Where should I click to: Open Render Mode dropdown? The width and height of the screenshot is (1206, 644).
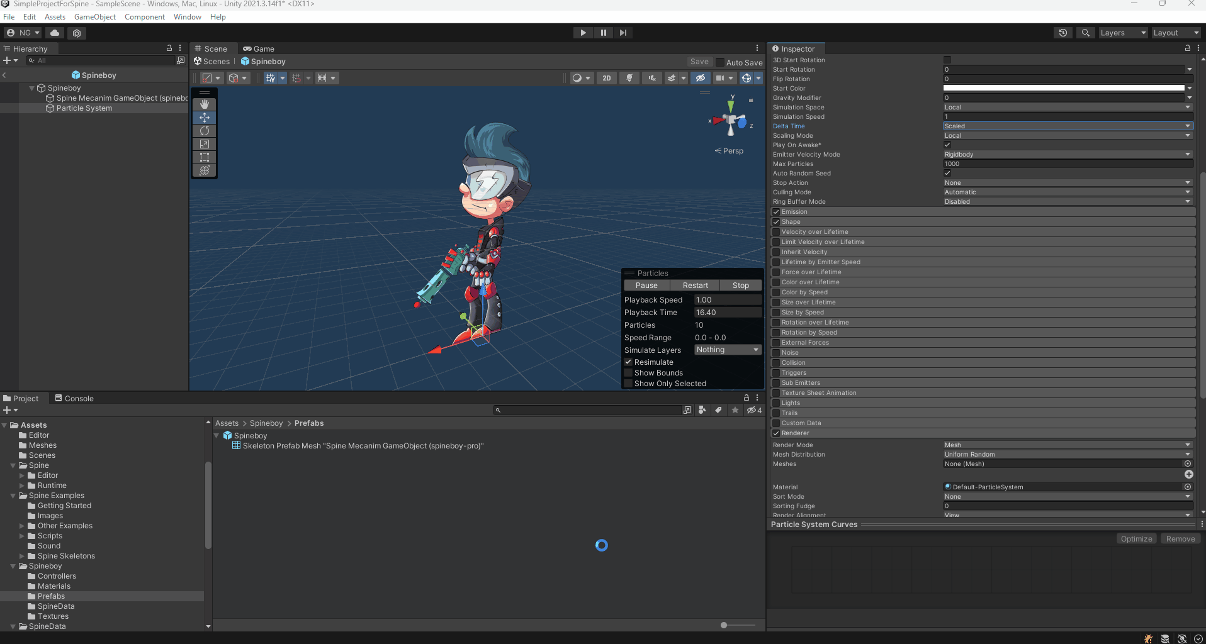coord(1068,445)
